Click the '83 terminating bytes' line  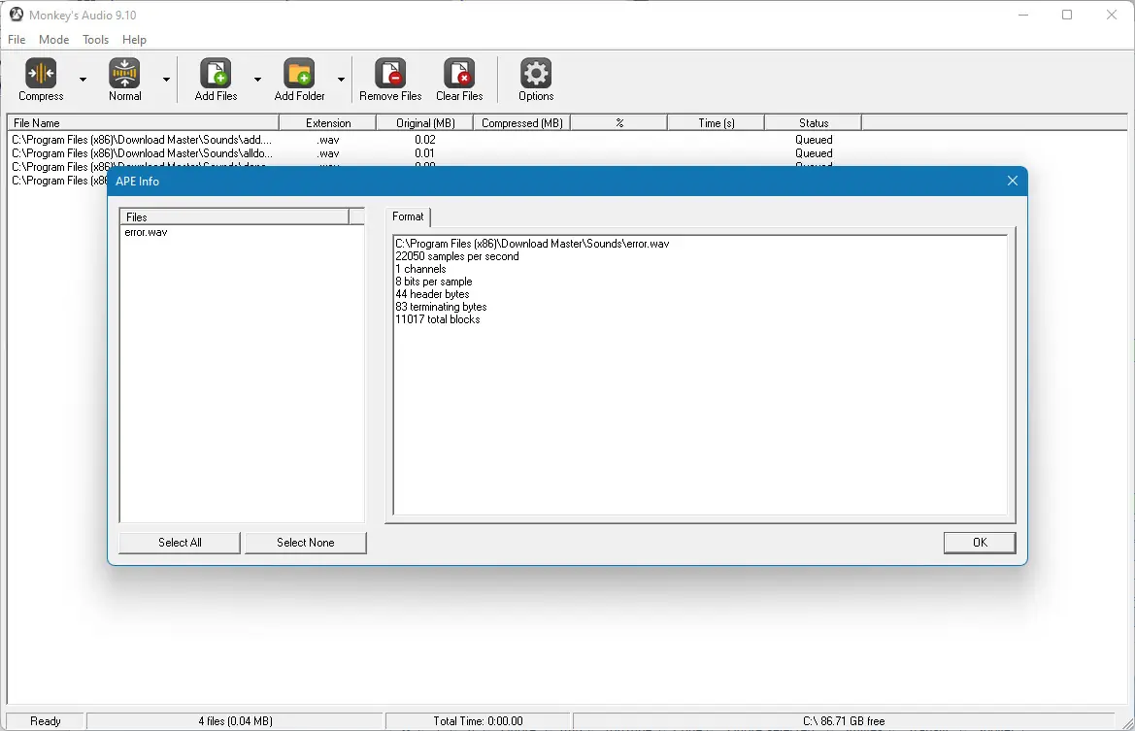click(441, 307)
